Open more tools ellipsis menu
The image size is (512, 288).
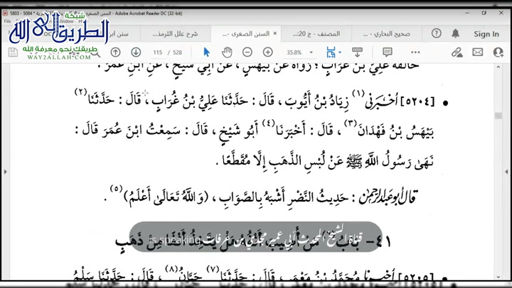(415, 52)
